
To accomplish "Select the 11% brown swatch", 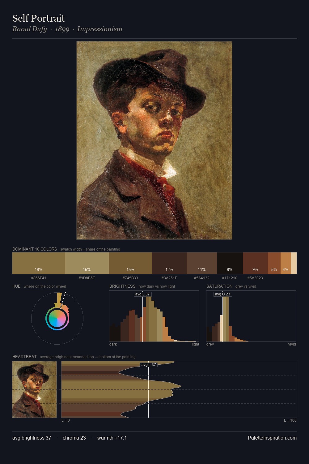I will click(202, 263).
